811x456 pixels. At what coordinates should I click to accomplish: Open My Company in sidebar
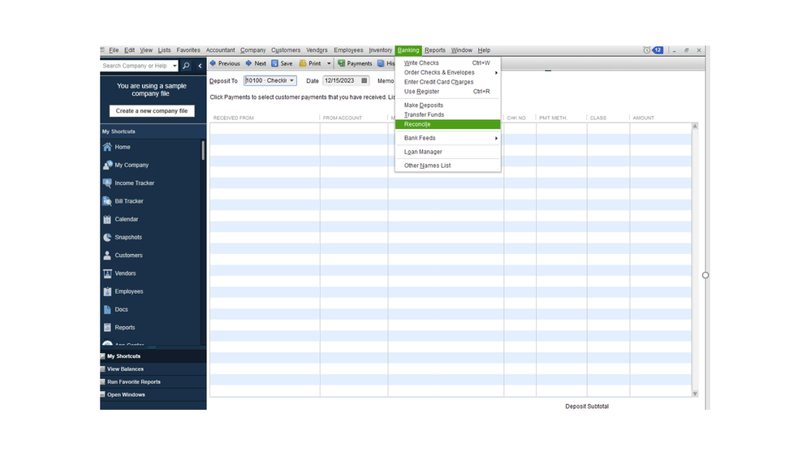(x=132, y=165)
